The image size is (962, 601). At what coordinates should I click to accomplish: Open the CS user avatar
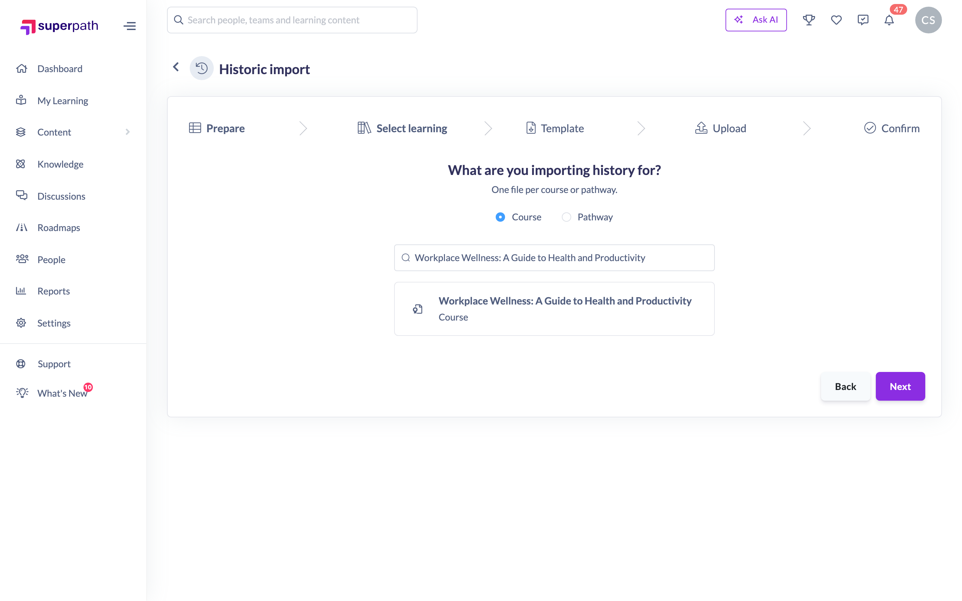[928, 20]
